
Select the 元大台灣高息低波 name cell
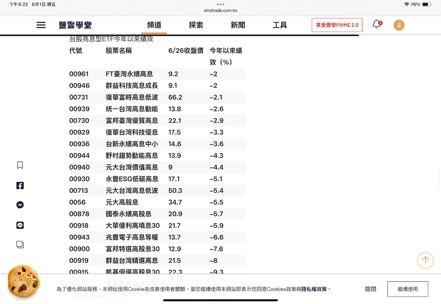(132, 190)
